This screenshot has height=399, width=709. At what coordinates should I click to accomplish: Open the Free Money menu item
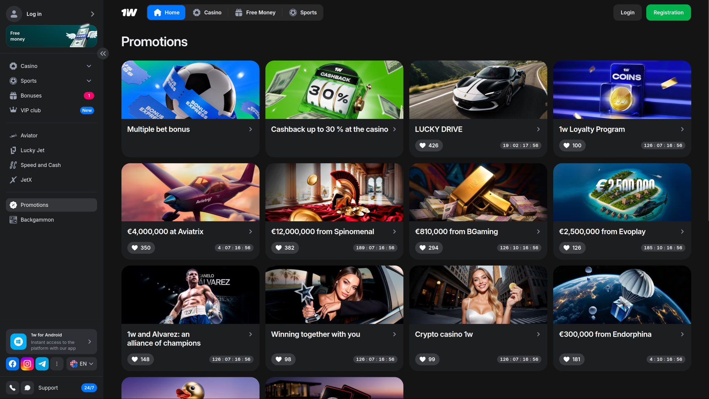tap(255, 12)
